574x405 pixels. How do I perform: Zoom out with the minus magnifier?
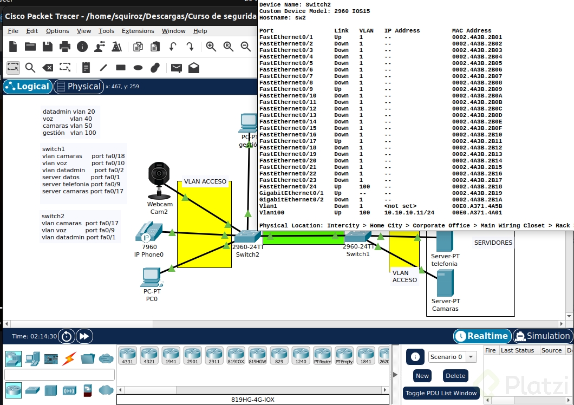click(246, 47)
